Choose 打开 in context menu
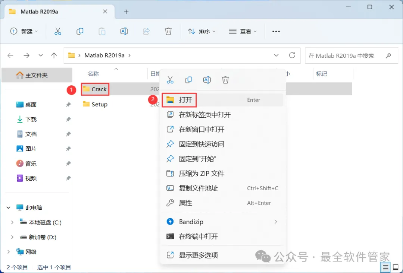The height and width of the screenshot is (273, 403). [x=222, y=100]
